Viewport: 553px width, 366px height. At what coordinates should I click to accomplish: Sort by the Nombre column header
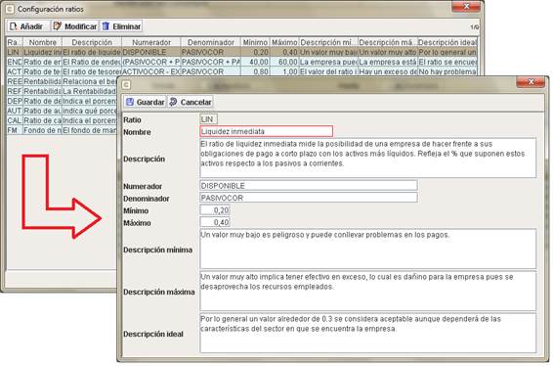click(42, 42)
